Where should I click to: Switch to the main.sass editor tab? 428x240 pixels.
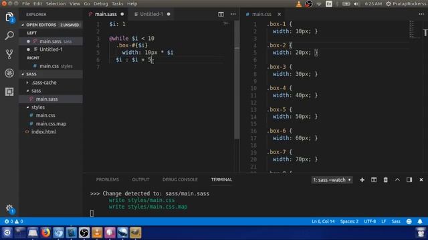[x=106, y=14]
